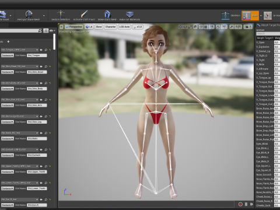Click the camera speed button
Image resolution: width=280 pixels, height=210 pixels.
click(248, 27)
